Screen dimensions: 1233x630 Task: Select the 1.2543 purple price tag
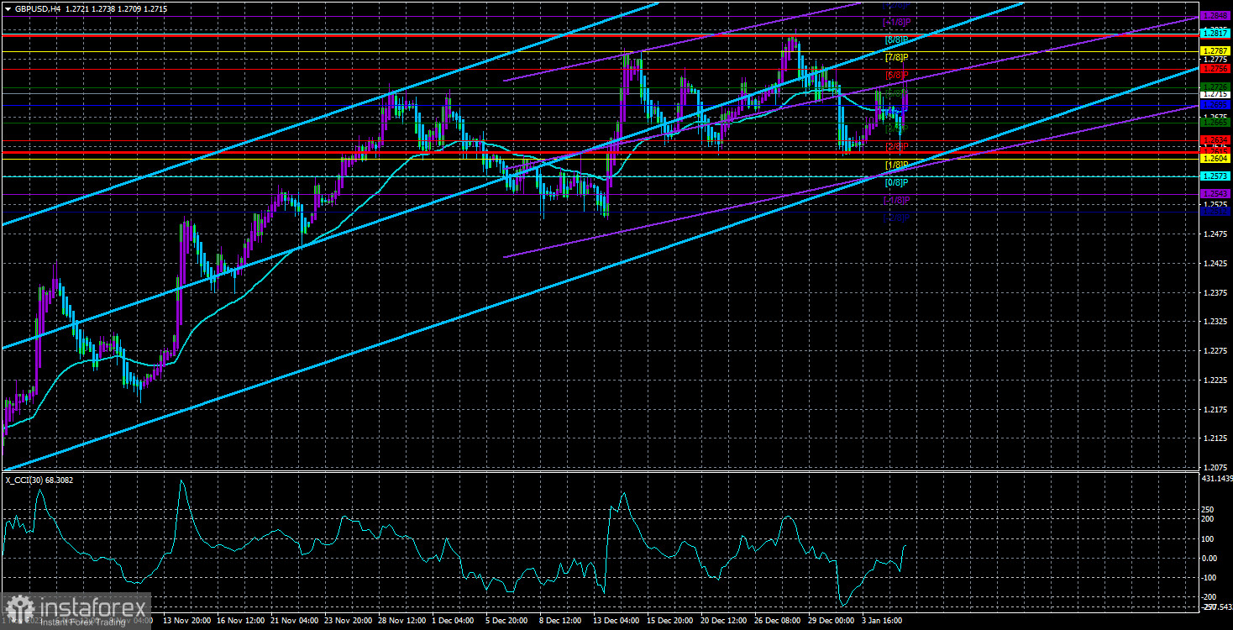point(1215,194)
